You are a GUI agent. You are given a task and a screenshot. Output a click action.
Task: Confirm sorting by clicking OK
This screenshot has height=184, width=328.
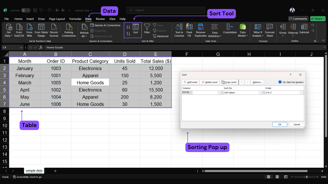[280, 124]
